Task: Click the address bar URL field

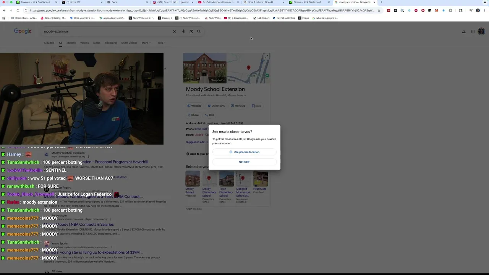Action: tap(202, 10)
